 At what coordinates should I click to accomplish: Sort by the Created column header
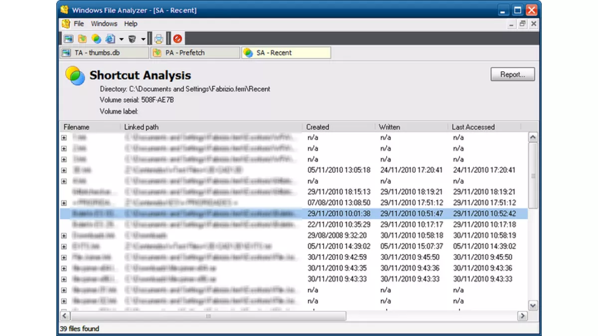pos(338,127)
